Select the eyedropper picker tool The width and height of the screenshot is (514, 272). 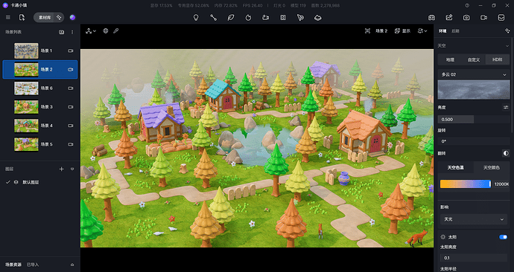115,31
